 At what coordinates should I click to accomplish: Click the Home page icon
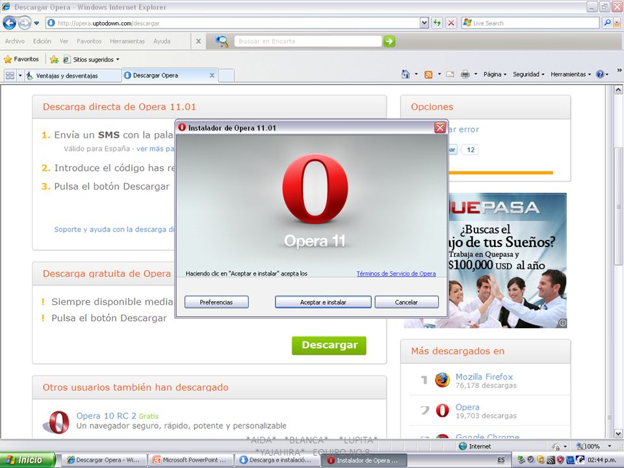click(406, 74)
